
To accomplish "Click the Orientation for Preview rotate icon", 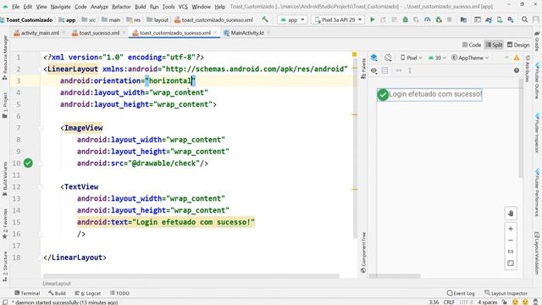I will pos(388,58).
